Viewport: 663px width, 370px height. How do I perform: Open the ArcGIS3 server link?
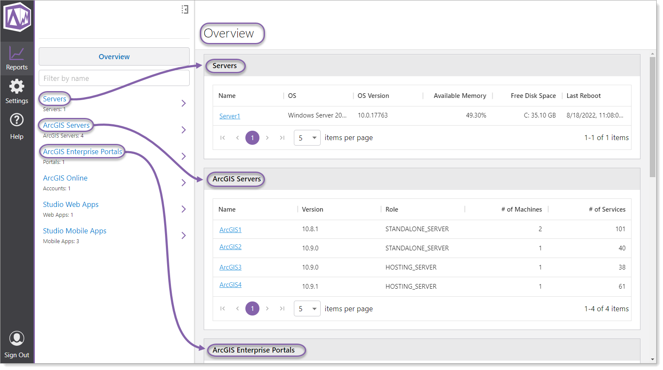pos(230,267)
